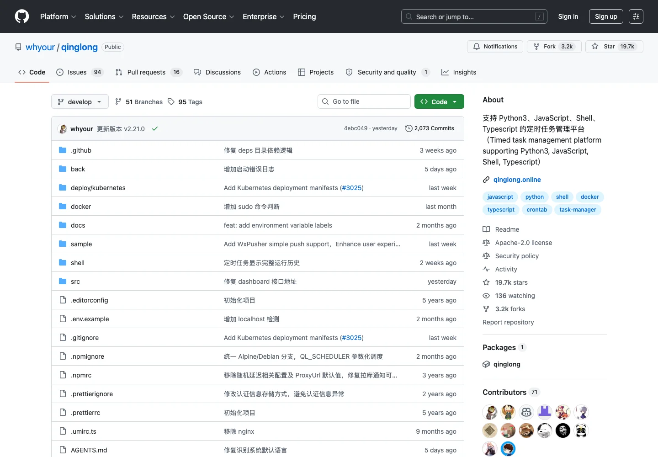Click the Activity pulse icon
Screen dimensions: 658x457
click(x=486, y=269)
